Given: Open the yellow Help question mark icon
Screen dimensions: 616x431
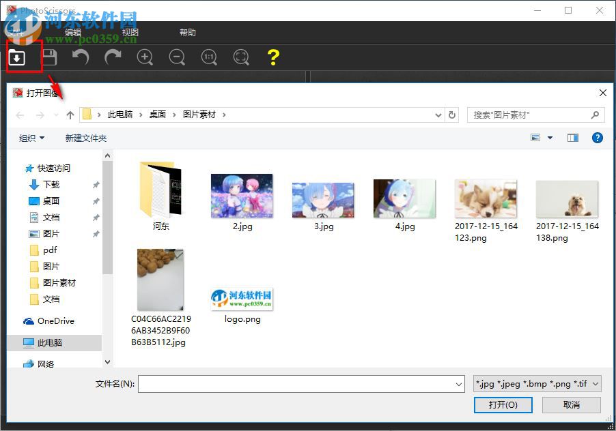Looking at the screenshot, I should pyautogui.click(x=272, y=57).
